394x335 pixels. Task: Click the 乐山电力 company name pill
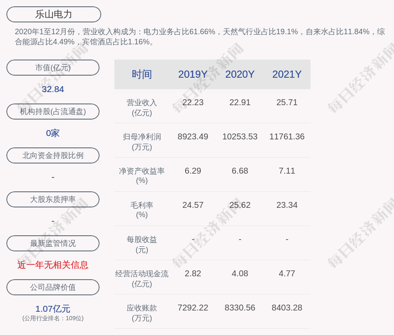pyautogui.click(x=53, y=14)
